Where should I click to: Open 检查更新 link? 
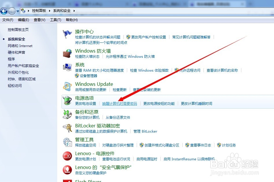click(120, 90)
